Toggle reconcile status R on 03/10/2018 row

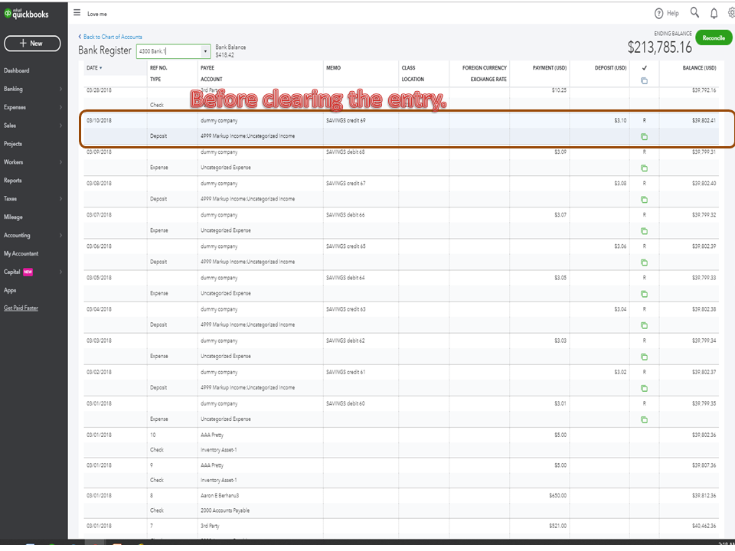tap(644, 120)
